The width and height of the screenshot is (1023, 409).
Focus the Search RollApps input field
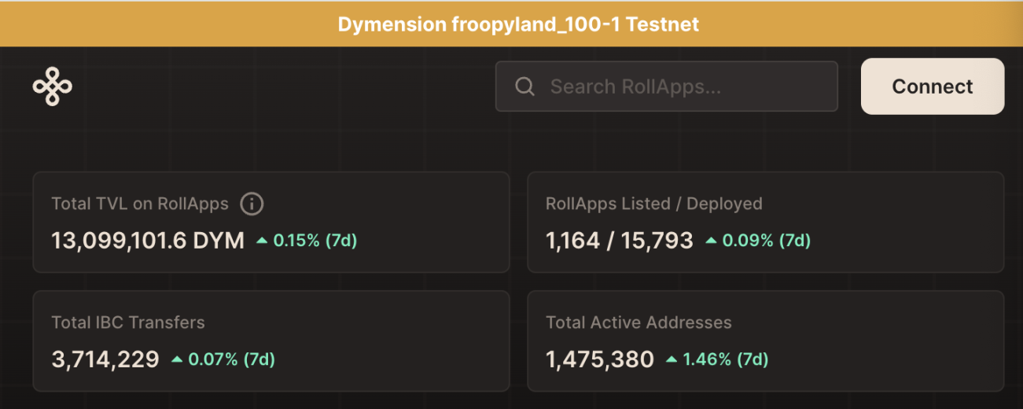coord(676,87)
